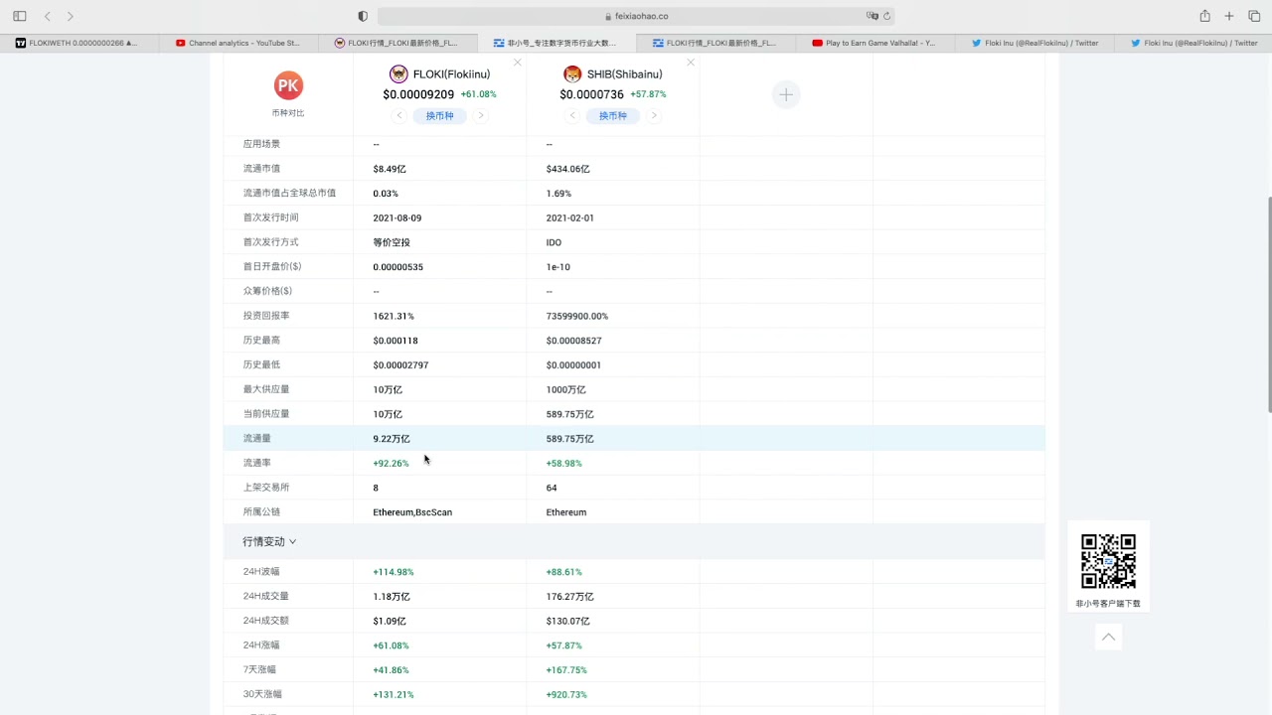Remove SHIB from the comparison with its X
Viewport: 1272px width, 715px height.
[691, 63]
